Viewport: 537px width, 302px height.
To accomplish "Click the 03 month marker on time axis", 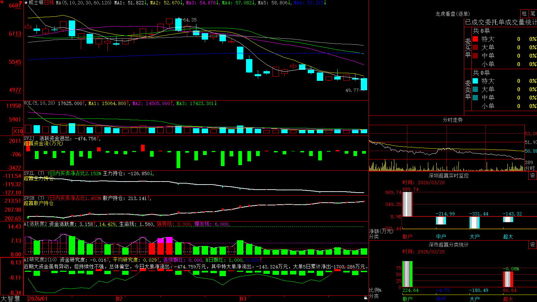I will pos(243,299).
